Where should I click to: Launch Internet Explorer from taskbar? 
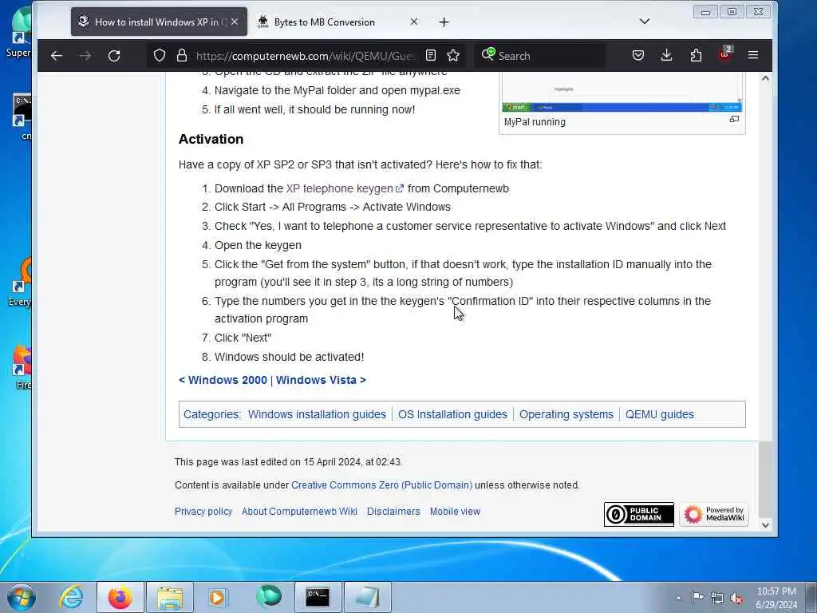71,597
